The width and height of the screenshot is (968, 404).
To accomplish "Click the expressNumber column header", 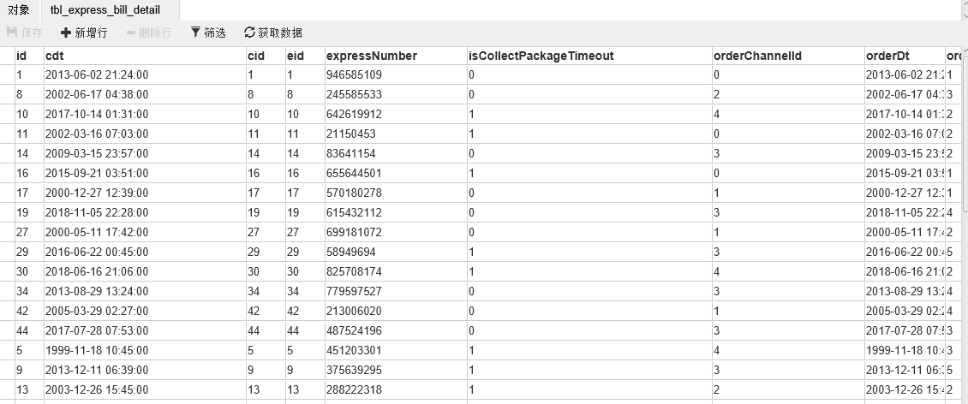I will tap(396, 56).
